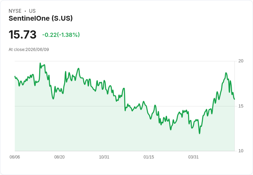Screen dimensions: 253x175
Task: Click the sharp drop on the line after 10/31
Action: click(x=124, y=100)
